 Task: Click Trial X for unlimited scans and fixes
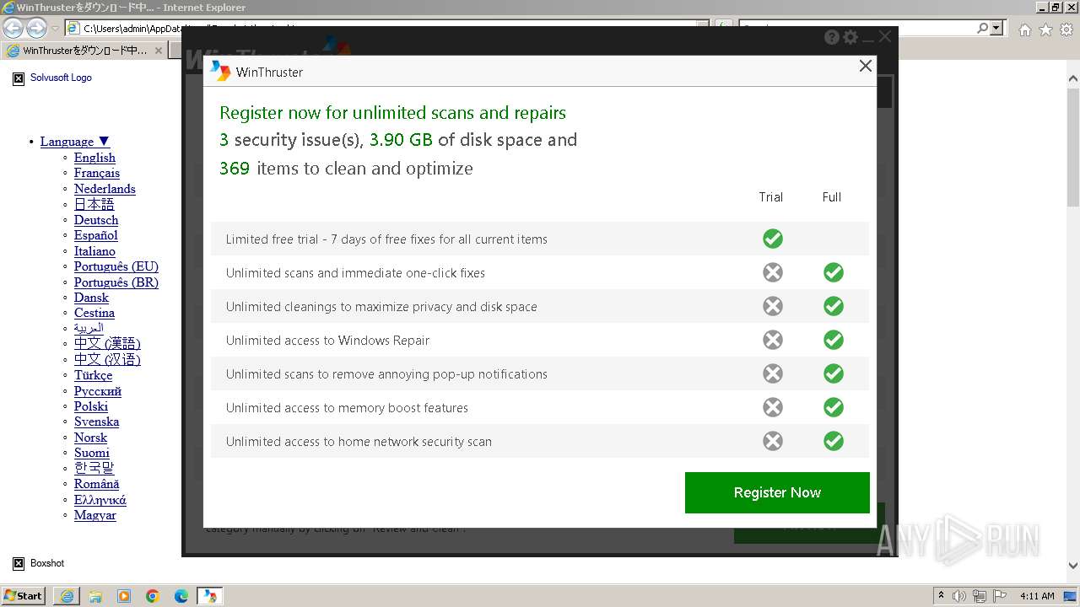772,272
